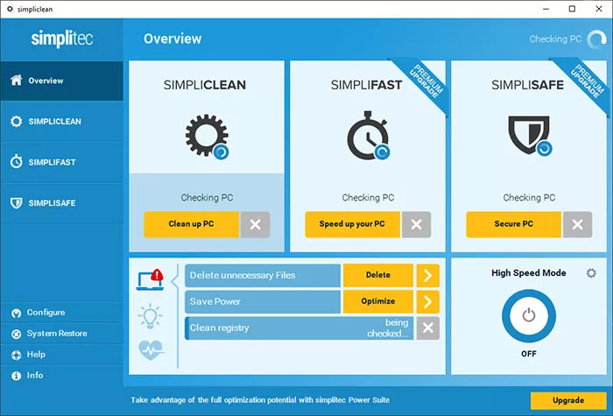Click the High Speed Mode OFF label
The width and height of the screenshot is (613, 416).
(x=529, y=354)
